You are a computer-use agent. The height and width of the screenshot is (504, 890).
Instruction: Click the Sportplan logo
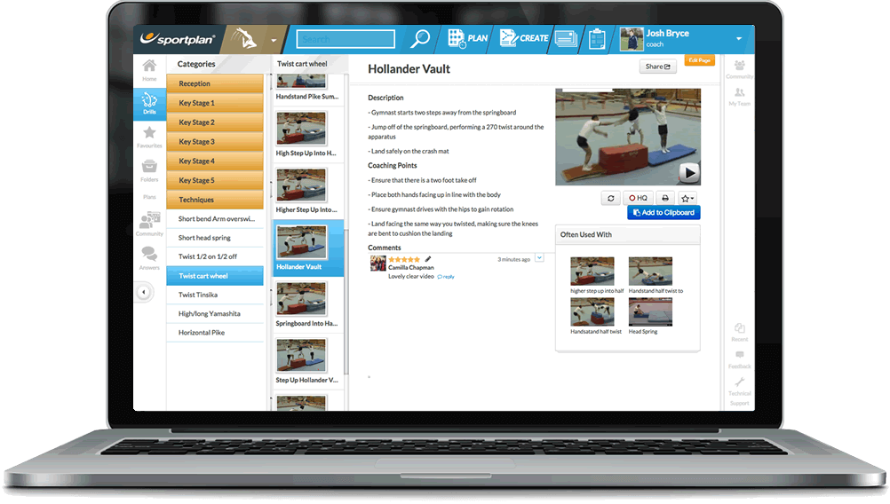178,38
